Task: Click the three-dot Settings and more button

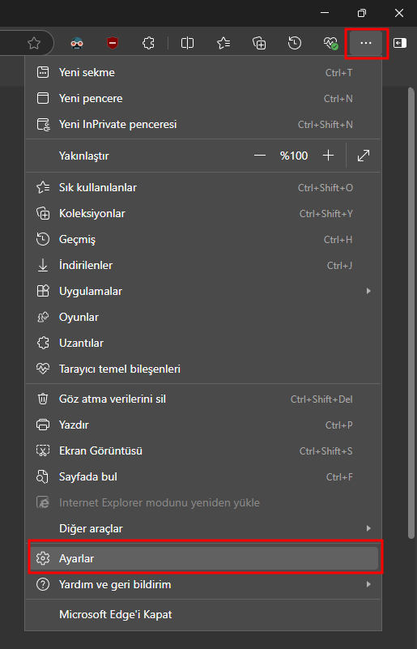Action: pyautogui.click(x=366, y=43)
